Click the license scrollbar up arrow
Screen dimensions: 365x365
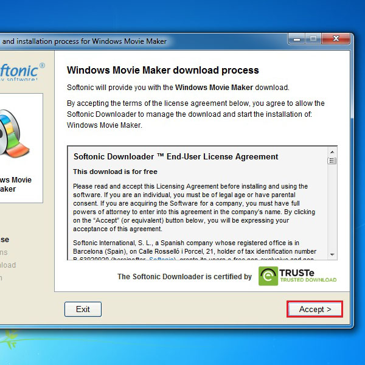[x=332, y=152]
